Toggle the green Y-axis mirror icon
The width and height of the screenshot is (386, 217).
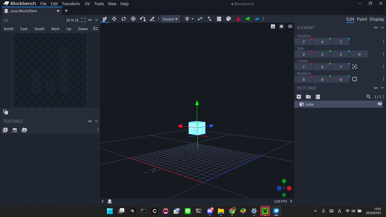(248, 19)
